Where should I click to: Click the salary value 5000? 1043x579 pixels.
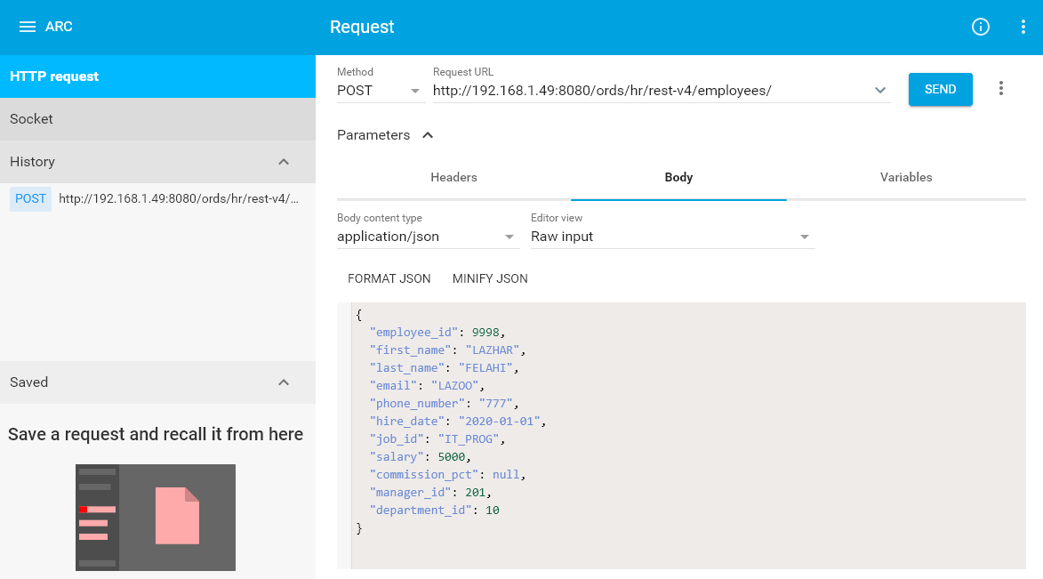pyautogui.click(x=452, y=457)
